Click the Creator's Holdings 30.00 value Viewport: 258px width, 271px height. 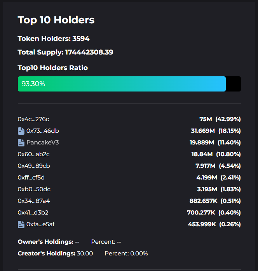(x=85, y=253)
